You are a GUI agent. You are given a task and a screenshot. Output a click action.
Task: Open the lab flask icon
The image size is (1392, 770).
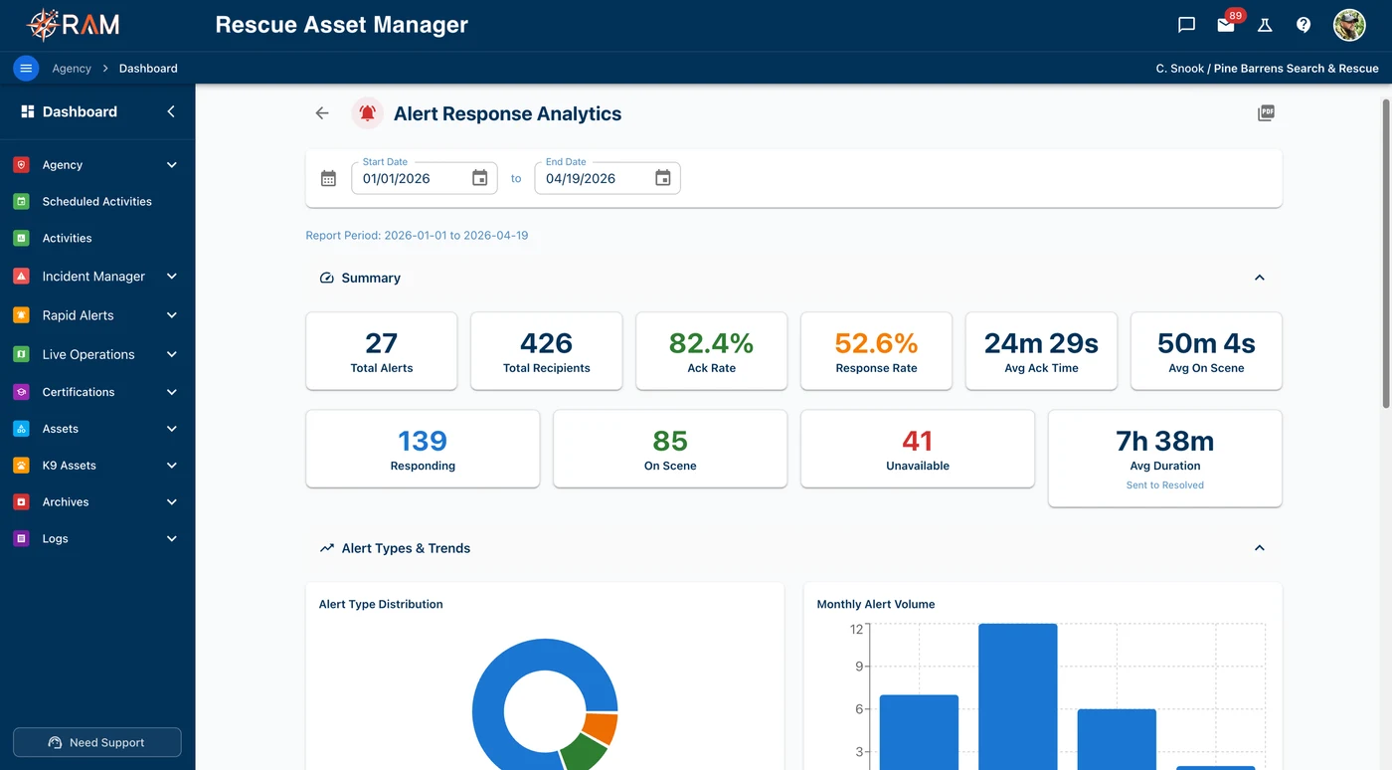pos(1265,25)
